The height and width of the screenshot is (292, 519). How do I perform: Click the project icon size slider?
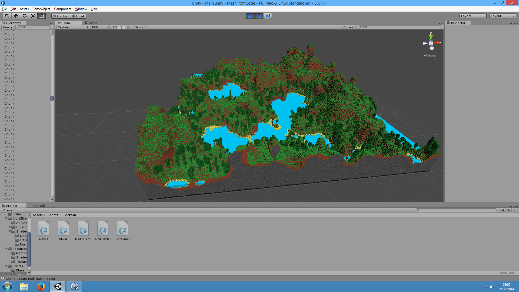(x=508, y=273)
